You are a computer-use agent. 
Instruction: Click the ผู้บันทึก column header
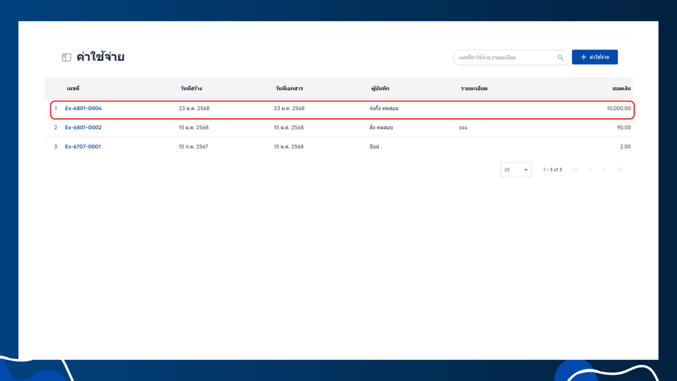pos(380,89)
